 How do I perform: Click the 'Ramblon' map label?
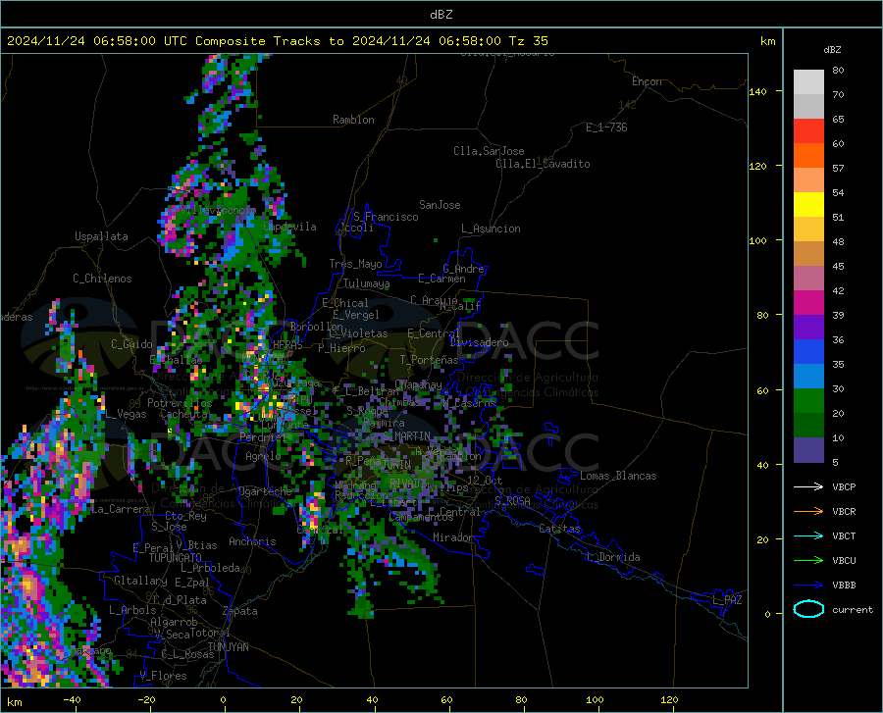353,120
